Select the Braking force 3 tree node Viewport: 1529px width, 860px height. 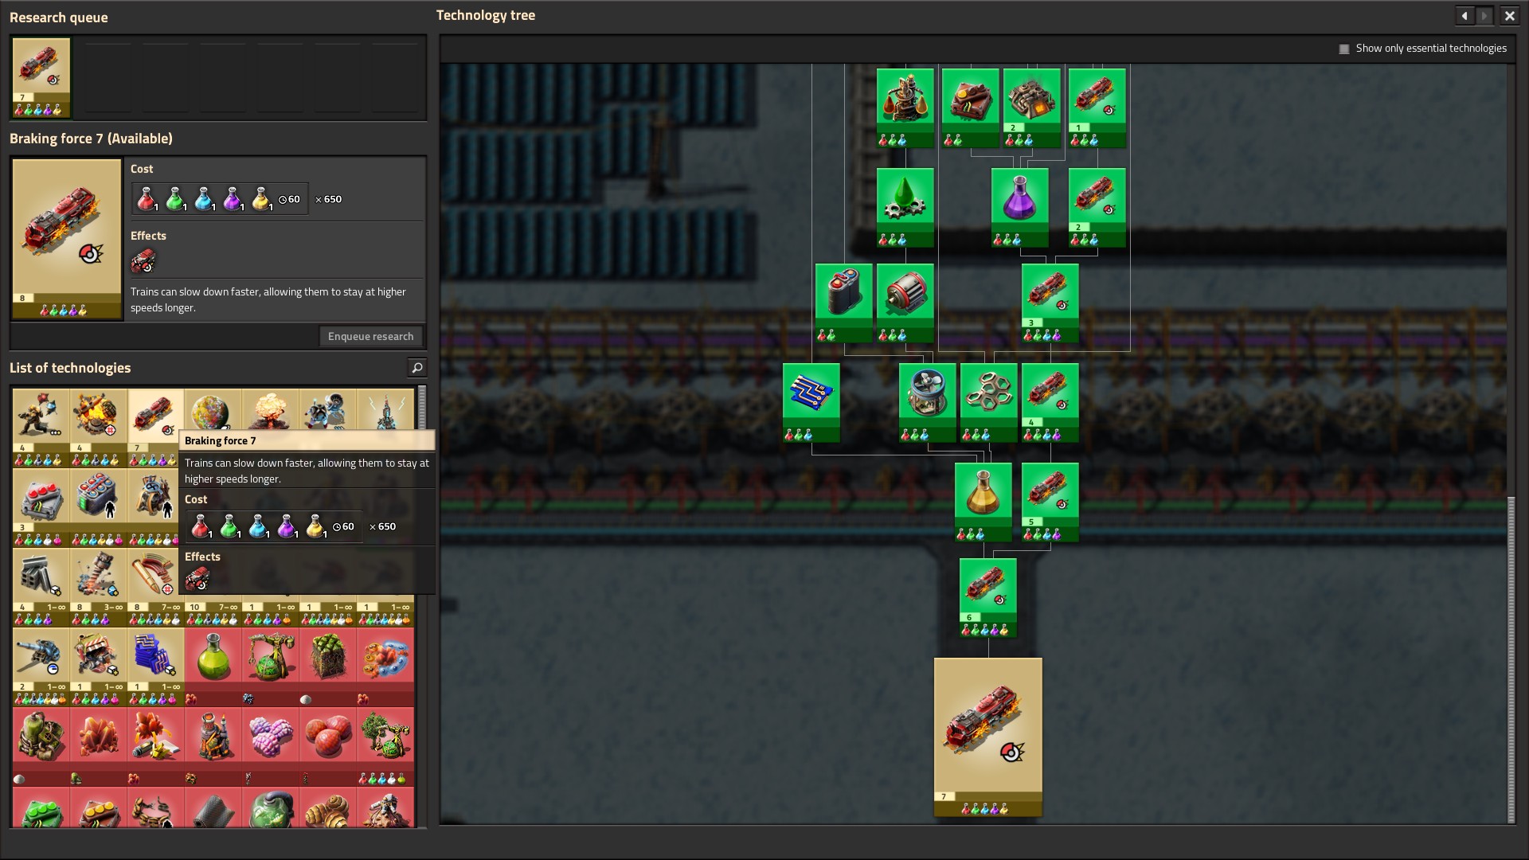(x=1050, y=303)
